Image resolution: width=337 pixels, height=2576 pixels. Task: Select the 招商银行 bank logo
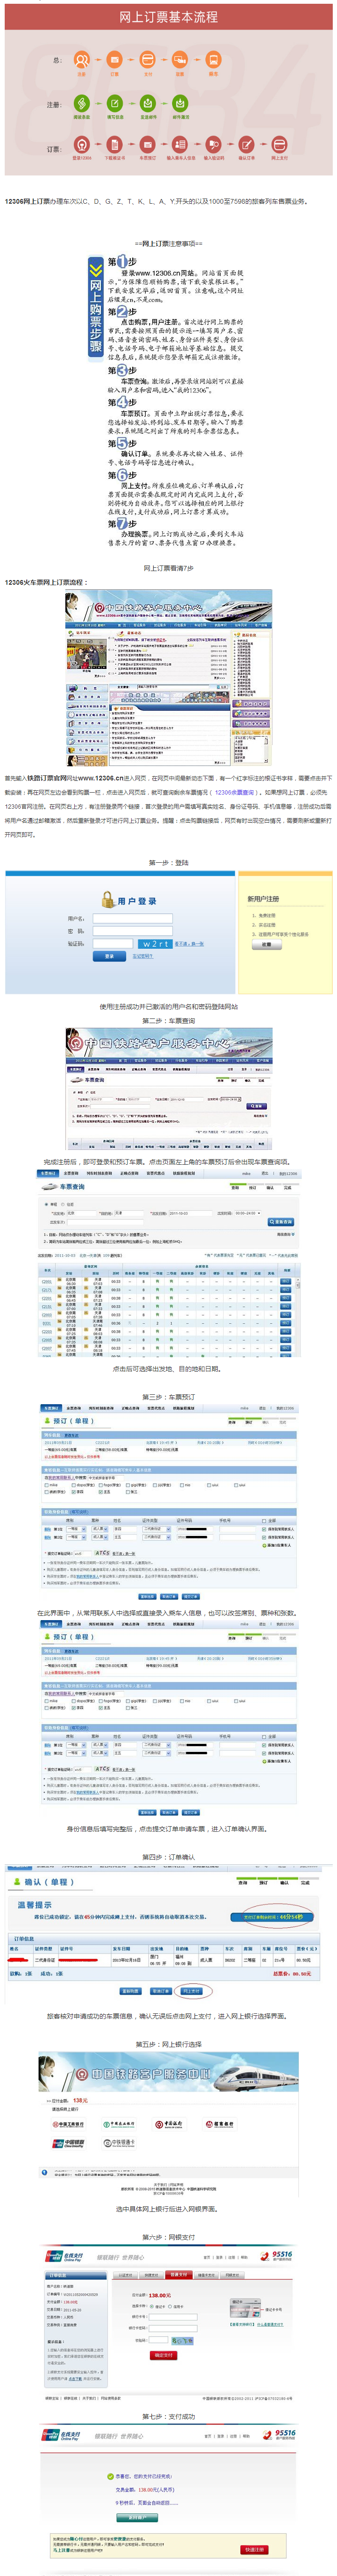coord(220,2125)
